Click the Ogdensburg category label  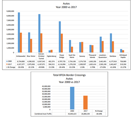(51, 56)
